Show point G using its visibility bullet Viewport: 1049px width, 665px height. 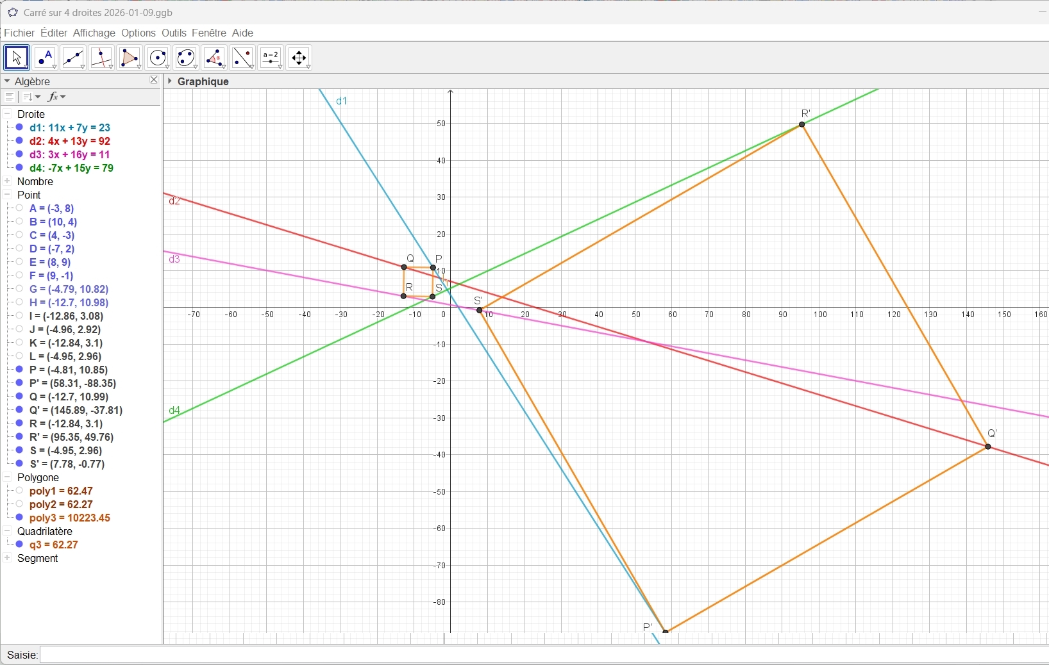coord(20,289)
